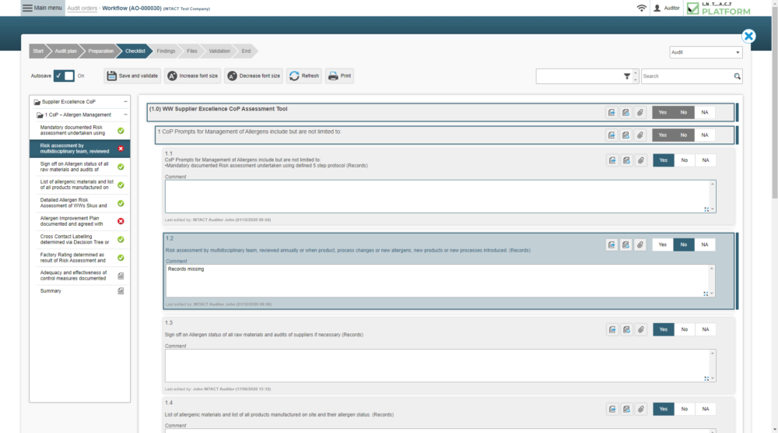The width and height of the screenshot is (778, 433).
Task: Click the 1.1 comment box scroll-up arrow
Action: coord(712,185)
